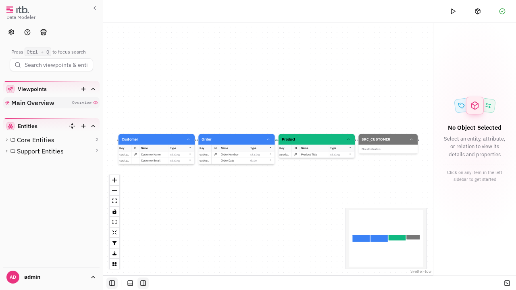The height and width of the screenshot is (290, 516).
Task: Toggle right sidebar panel at bottom bar
Action: pos(143,283)
